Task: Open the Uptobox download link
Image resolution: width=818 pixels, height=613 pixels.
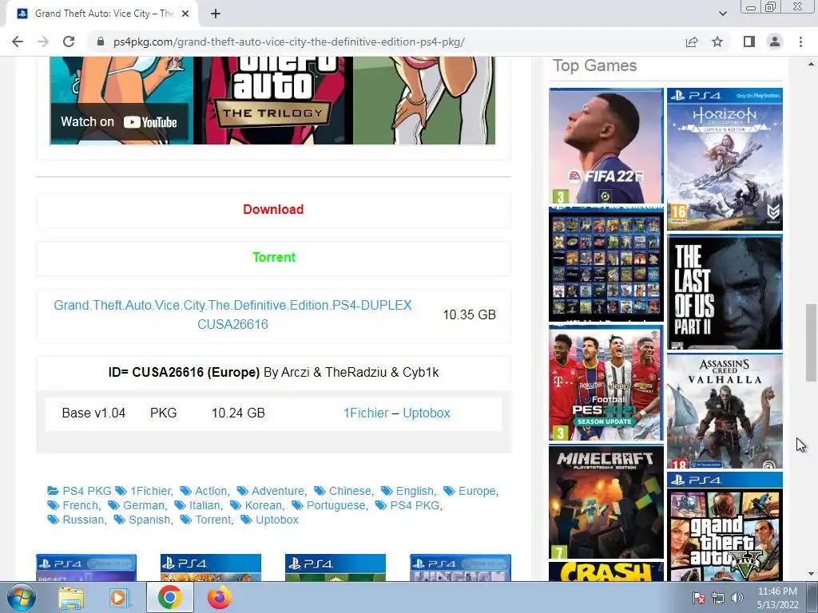Action: tap(427, 413)
